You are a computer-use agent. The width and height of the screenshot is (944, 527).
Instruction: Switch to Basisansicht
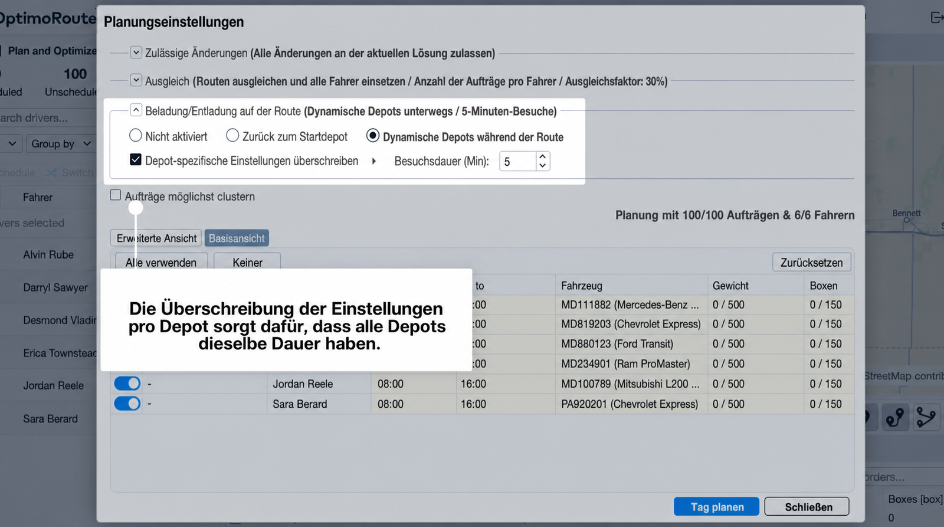click(237, 238)
